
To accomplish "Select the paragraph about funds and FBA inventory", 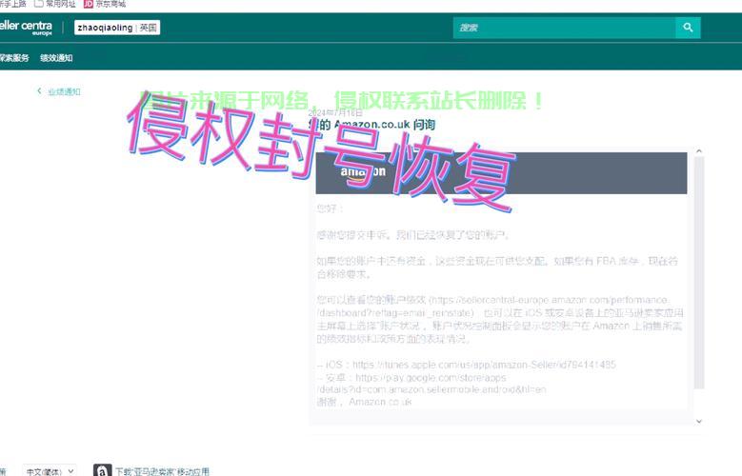I will (497, 268).
